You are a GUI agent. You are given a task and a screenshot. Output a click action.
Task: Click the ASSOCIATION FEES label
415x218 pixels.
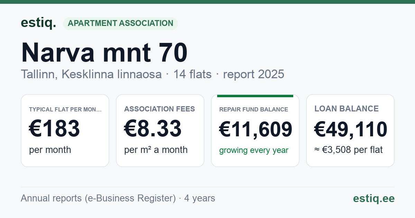click(x=159, y=109)
